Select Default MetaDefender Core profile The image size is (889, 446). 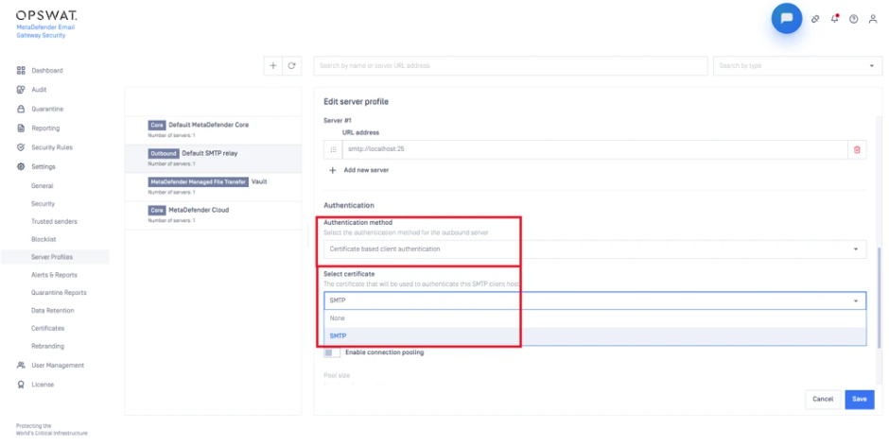213,129
